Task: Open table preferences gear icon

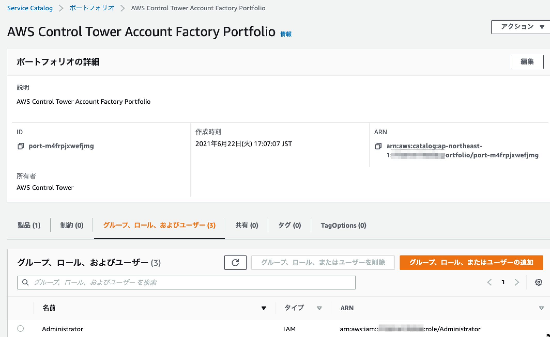Action: (x=538, y=282)
